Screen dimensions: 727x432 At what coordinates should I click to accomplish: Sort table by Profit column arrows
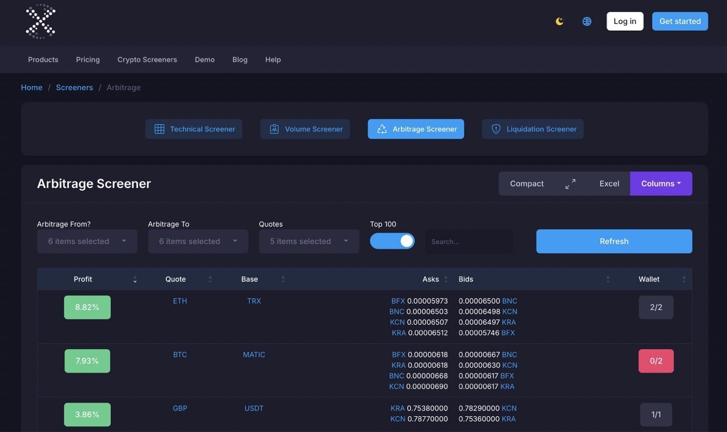click(135, 279)
